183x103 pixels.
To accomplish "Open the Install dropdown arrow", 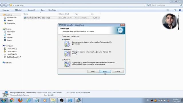I will coord(23,10).
